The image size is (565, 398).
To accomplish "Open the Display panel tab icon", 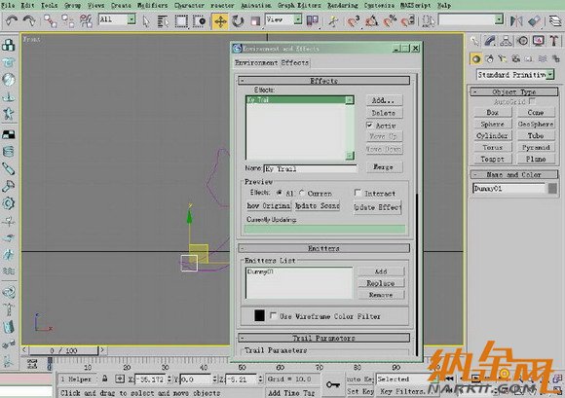I will point(539,41).
